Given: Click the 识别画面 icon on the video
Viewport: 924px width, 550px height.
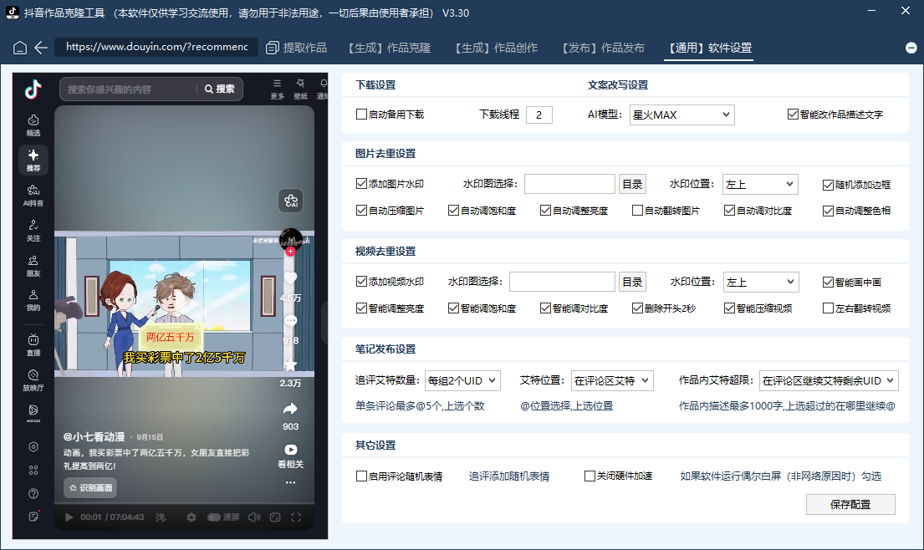Looking at the screenshot, I should [89, 487].
